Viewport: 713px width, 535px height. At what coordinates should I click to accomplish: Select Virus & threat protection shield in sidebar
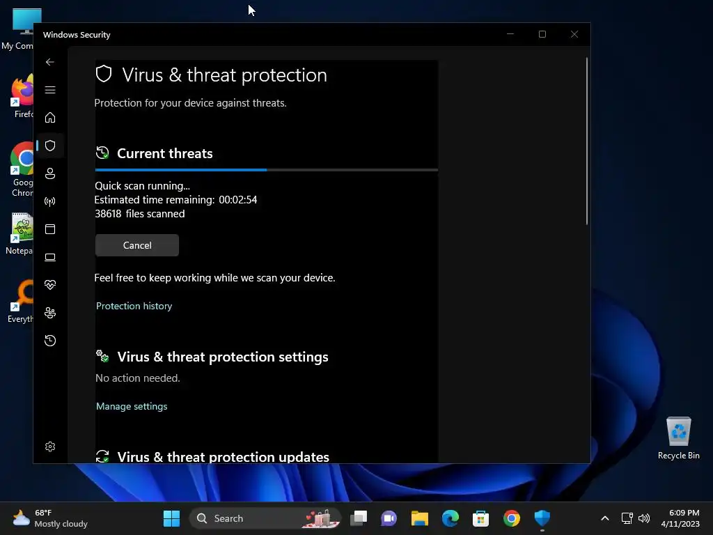(x=50, y=146)
